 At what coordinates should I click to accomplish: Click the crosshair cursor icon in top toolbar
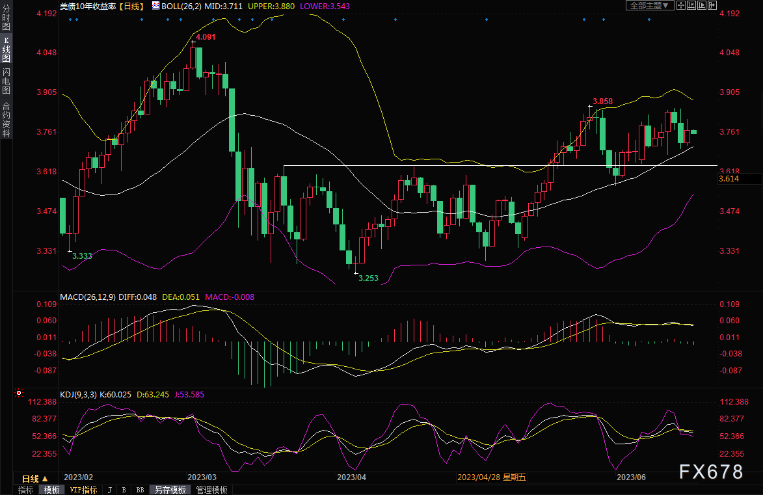(682, 5)
